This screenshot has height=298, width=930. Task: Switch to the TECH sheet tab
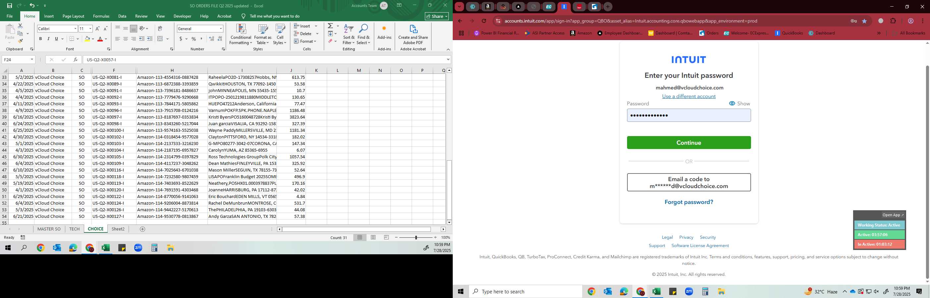(x=74, y=229)
